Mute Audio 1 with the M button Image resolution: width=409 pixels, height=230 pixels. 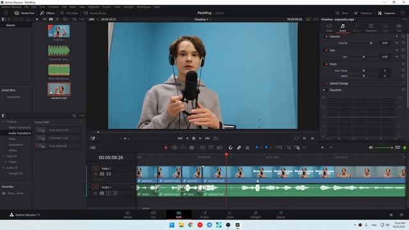tap(115, 193)
